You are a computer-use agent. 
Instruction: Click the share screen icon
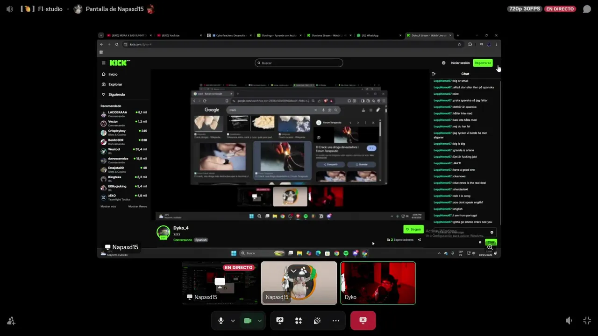280,321
